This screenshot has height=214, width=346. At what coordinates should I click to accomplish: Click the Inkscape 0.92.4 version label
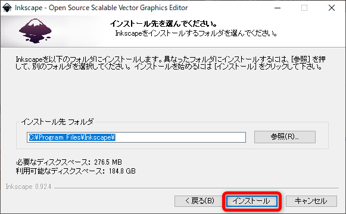tap(29, 187)
